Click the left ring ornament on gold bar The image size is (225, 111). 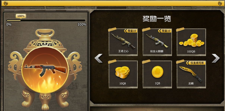click(6, 3)
